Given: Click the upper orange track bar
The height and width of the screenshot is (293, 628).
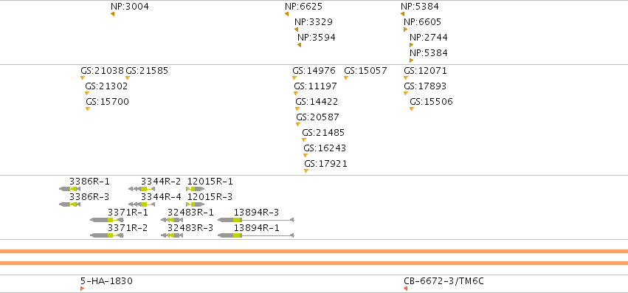Looking at the screenshot, I should [314, 252].
